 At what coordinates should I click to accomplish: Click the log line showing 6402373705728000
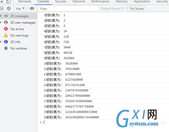tap(103, 106)
